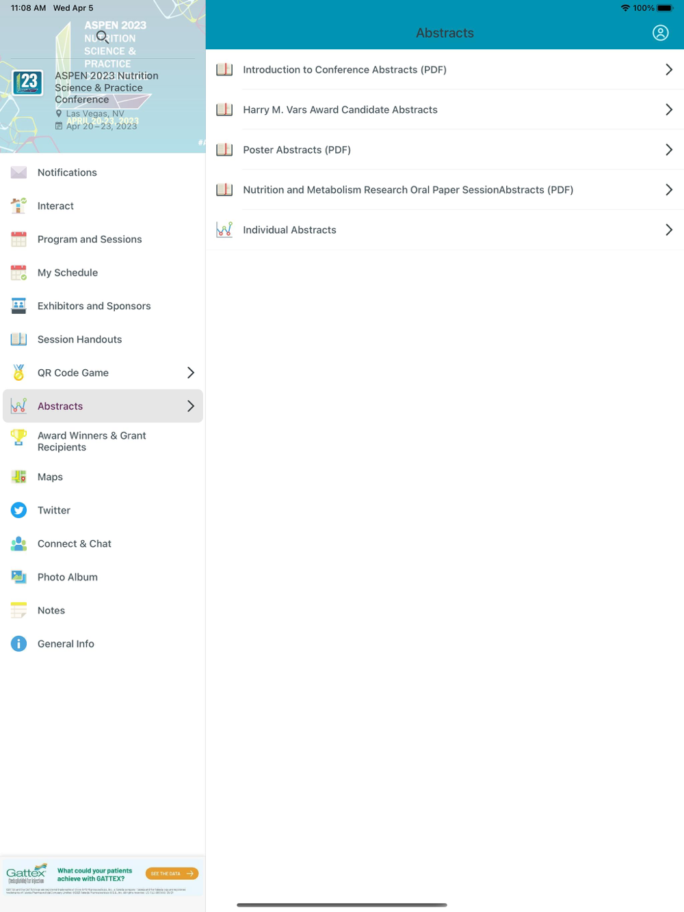Select QR Code Game label

tap(73, 373)
